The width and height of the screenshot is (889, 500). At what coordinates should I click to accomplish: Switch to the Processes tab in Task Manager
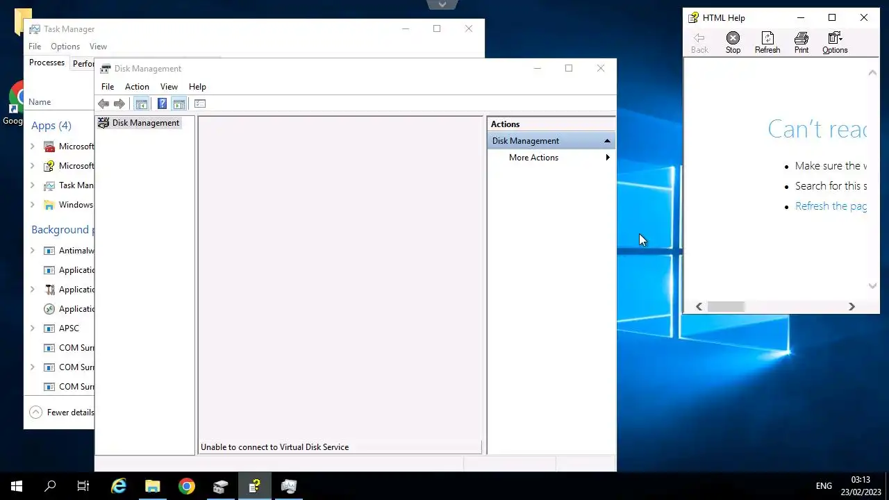pos(47,62)
